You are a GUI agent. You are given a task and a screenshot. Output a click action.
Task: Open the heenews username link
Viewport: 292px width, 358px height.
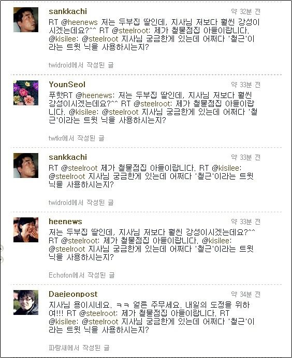[65, 222]
